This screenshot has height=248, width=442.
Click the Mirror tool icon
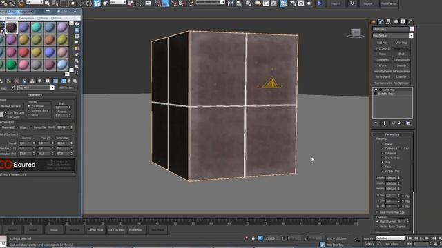pos(231,3)
